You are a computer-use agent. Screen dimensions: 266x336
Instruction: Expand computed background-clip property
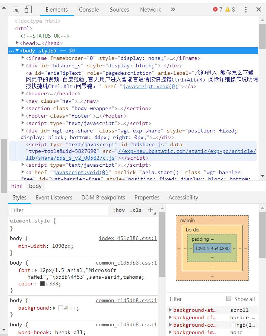click(171, 317)
